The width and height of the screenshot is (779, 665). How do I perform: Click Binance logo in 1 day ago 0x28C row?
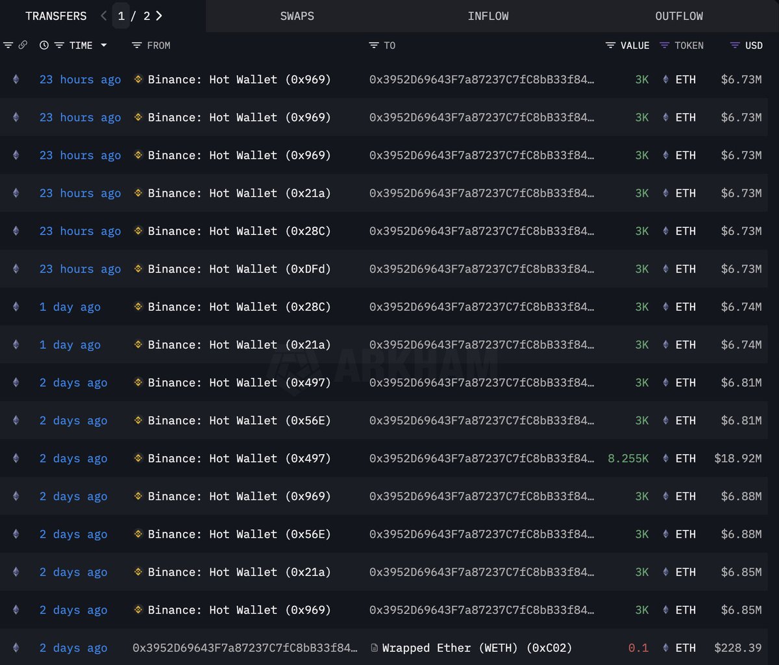(x=138, y=306)
